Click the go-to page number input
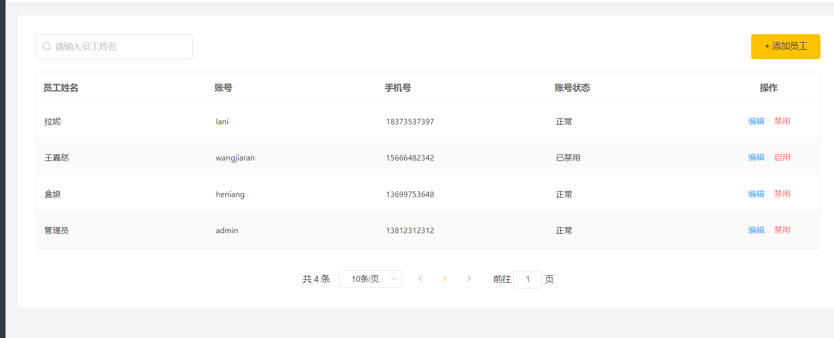834x338 pixels. 528,279
